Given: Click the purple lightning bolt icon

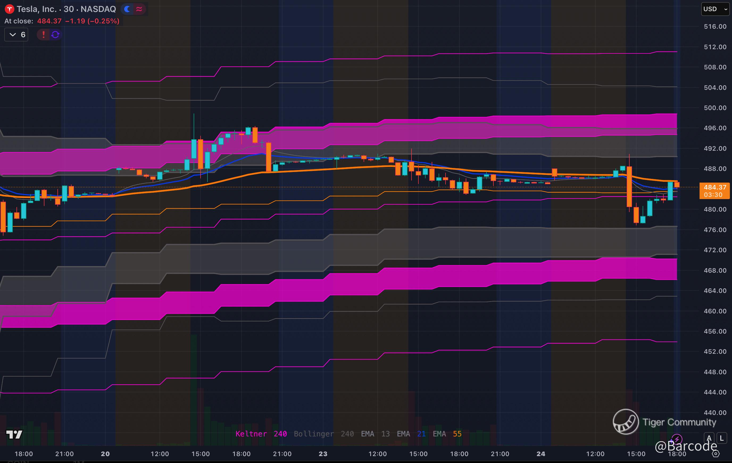Looking at the screenshot, I should click(677, 439).
